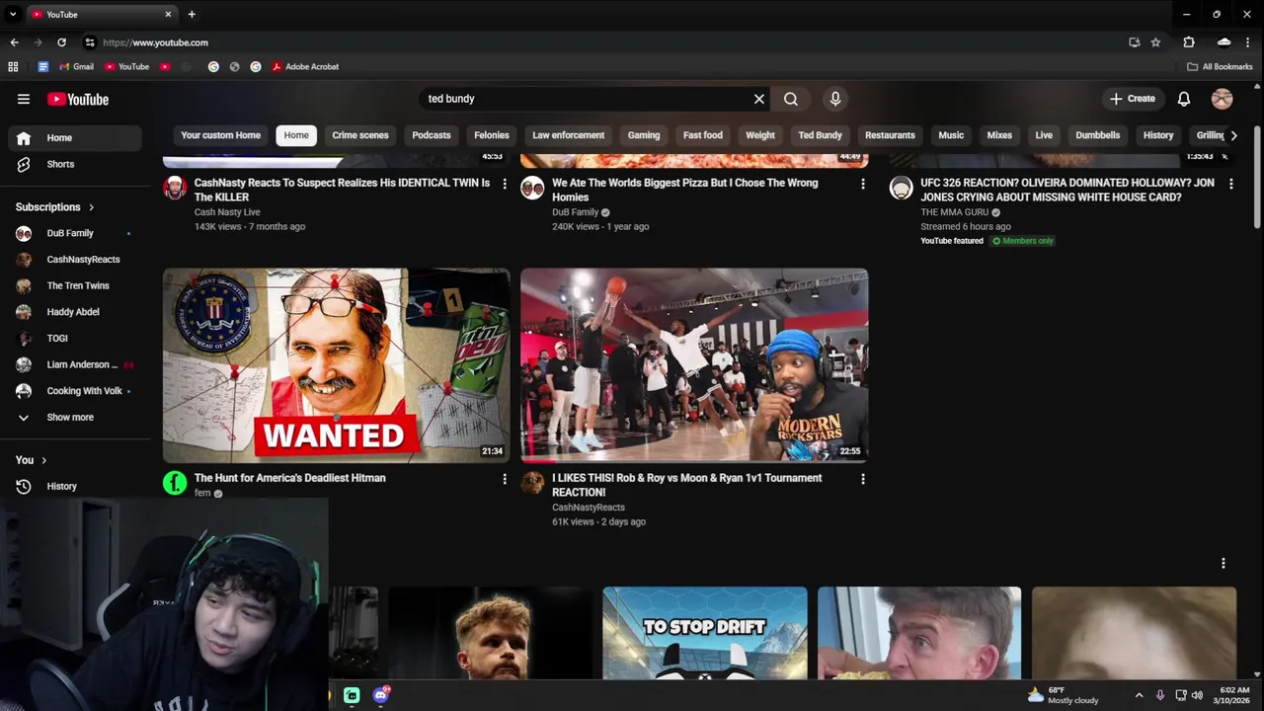Open more options for CashNasty Reacts video
This screenshot has height=711, width=1264.
pyautogui.click(x=505, y=184)
